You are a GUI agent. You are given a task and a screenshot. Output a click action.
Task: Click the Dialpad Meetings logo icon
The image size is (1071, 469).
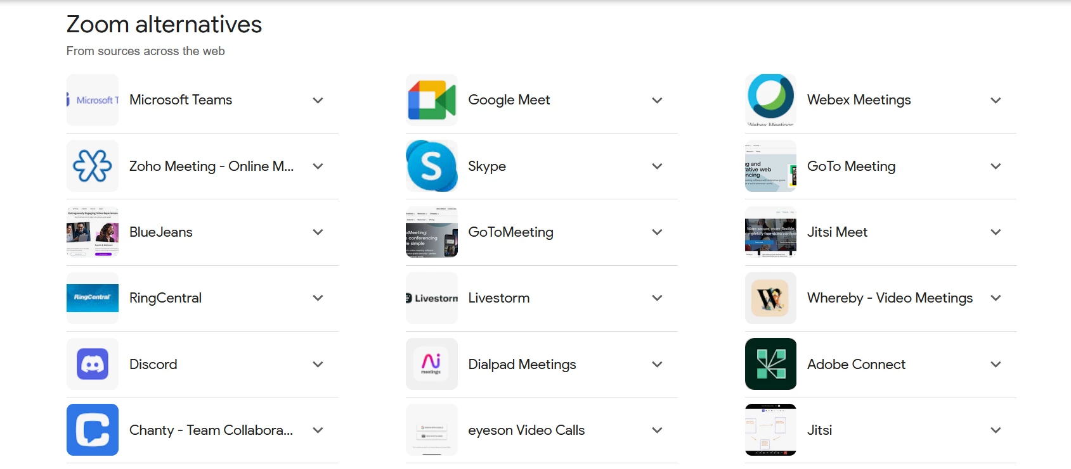(x=432, y=364)
